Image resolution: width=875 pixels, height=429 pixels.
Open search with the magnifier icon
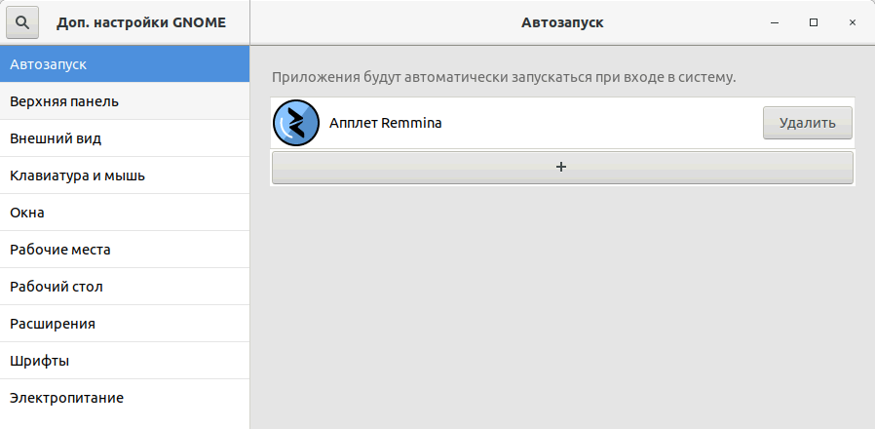tap(22, 22)
